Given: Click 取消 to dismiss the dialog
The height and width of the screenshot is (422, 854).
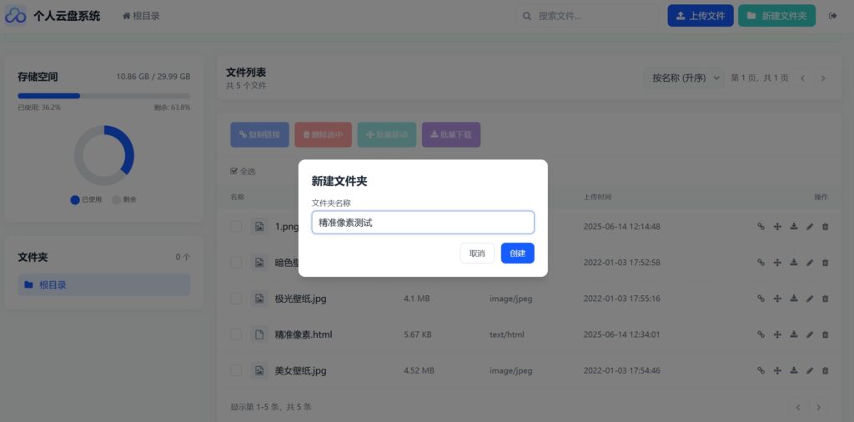Looking at the screenshot, I should click(x=477, y=254).
